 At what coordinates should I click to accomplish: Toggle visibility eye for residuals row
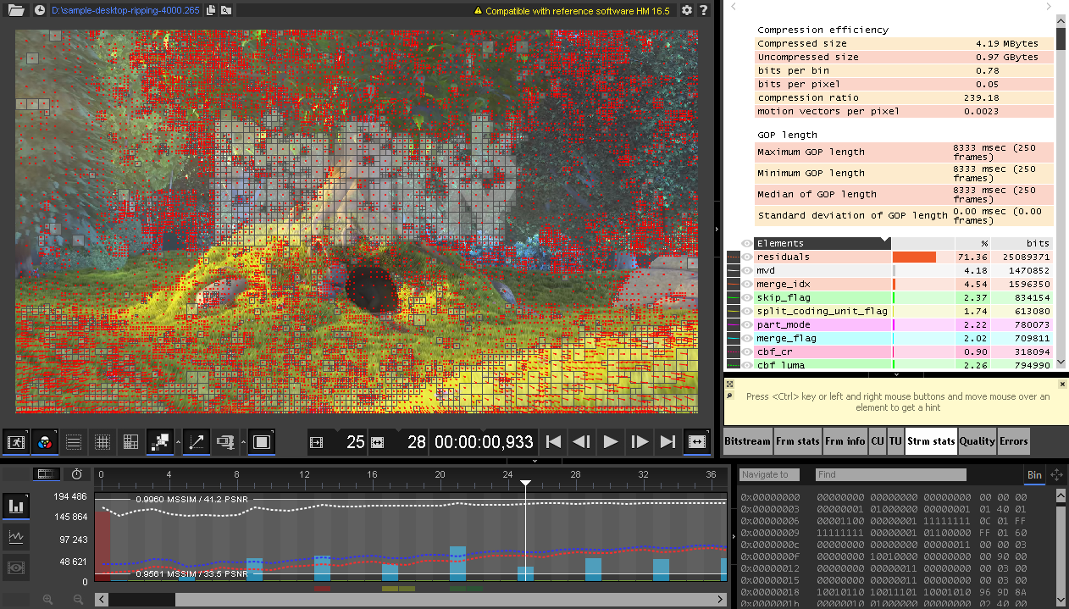(x=747, y=257)
